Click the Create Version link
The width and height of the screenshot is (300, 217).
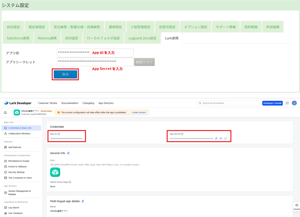click(x=139, y=112)
